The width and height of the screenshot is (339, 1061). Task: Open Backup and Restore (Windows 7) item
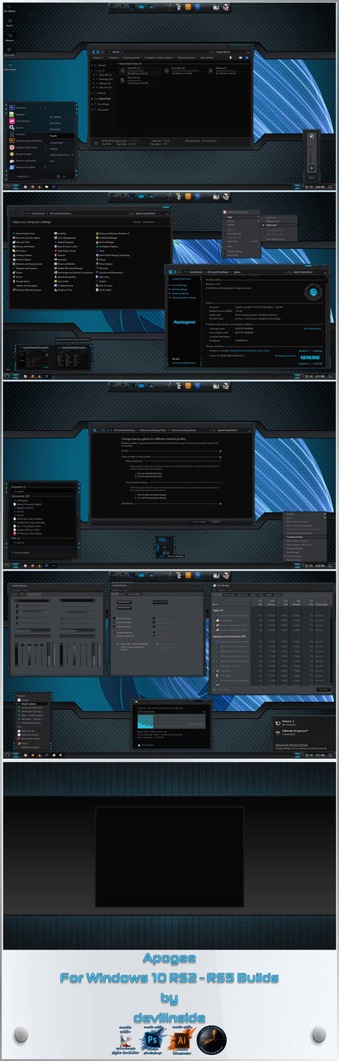click(113, 234)
